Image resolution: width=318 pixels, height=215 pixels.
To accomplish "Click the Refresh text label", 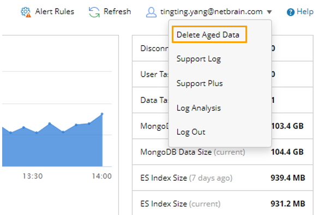I will tap(117, 11).
